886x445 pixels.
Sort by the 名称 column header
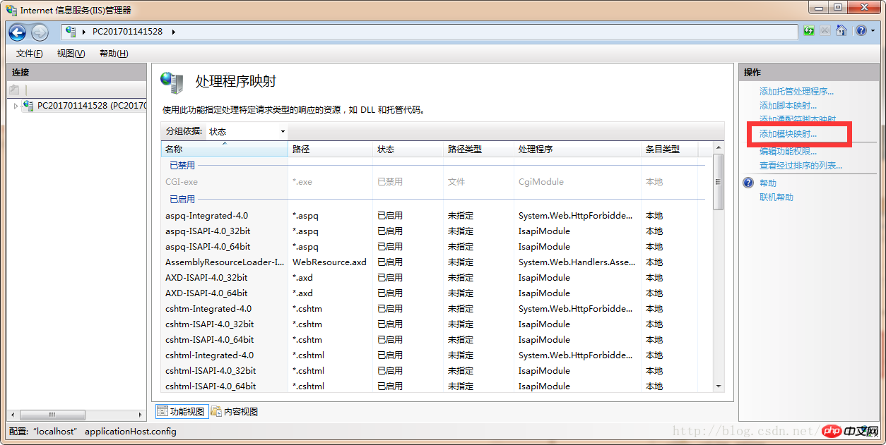(x=225, y=150)
